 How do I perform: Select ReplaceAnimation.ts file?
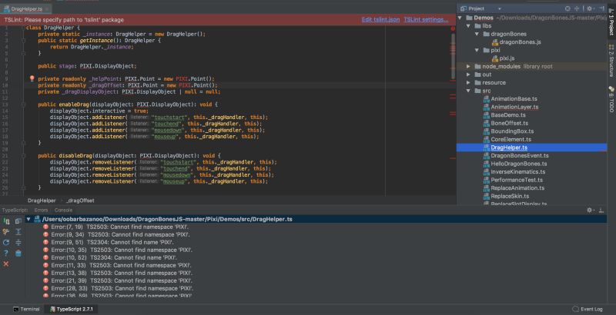tap(514, 188)
